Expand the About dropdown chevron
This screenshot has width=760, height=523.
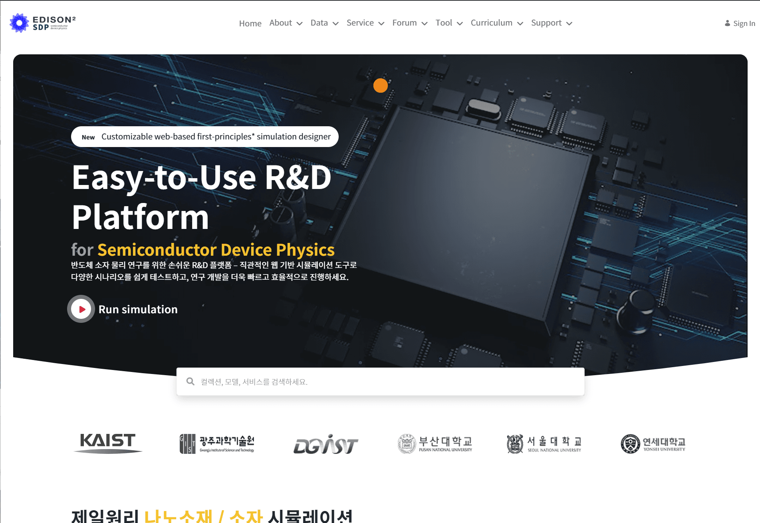(300, 24)
